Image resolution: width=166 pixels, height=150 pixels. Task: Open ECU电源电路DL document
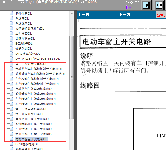[27, 144]
